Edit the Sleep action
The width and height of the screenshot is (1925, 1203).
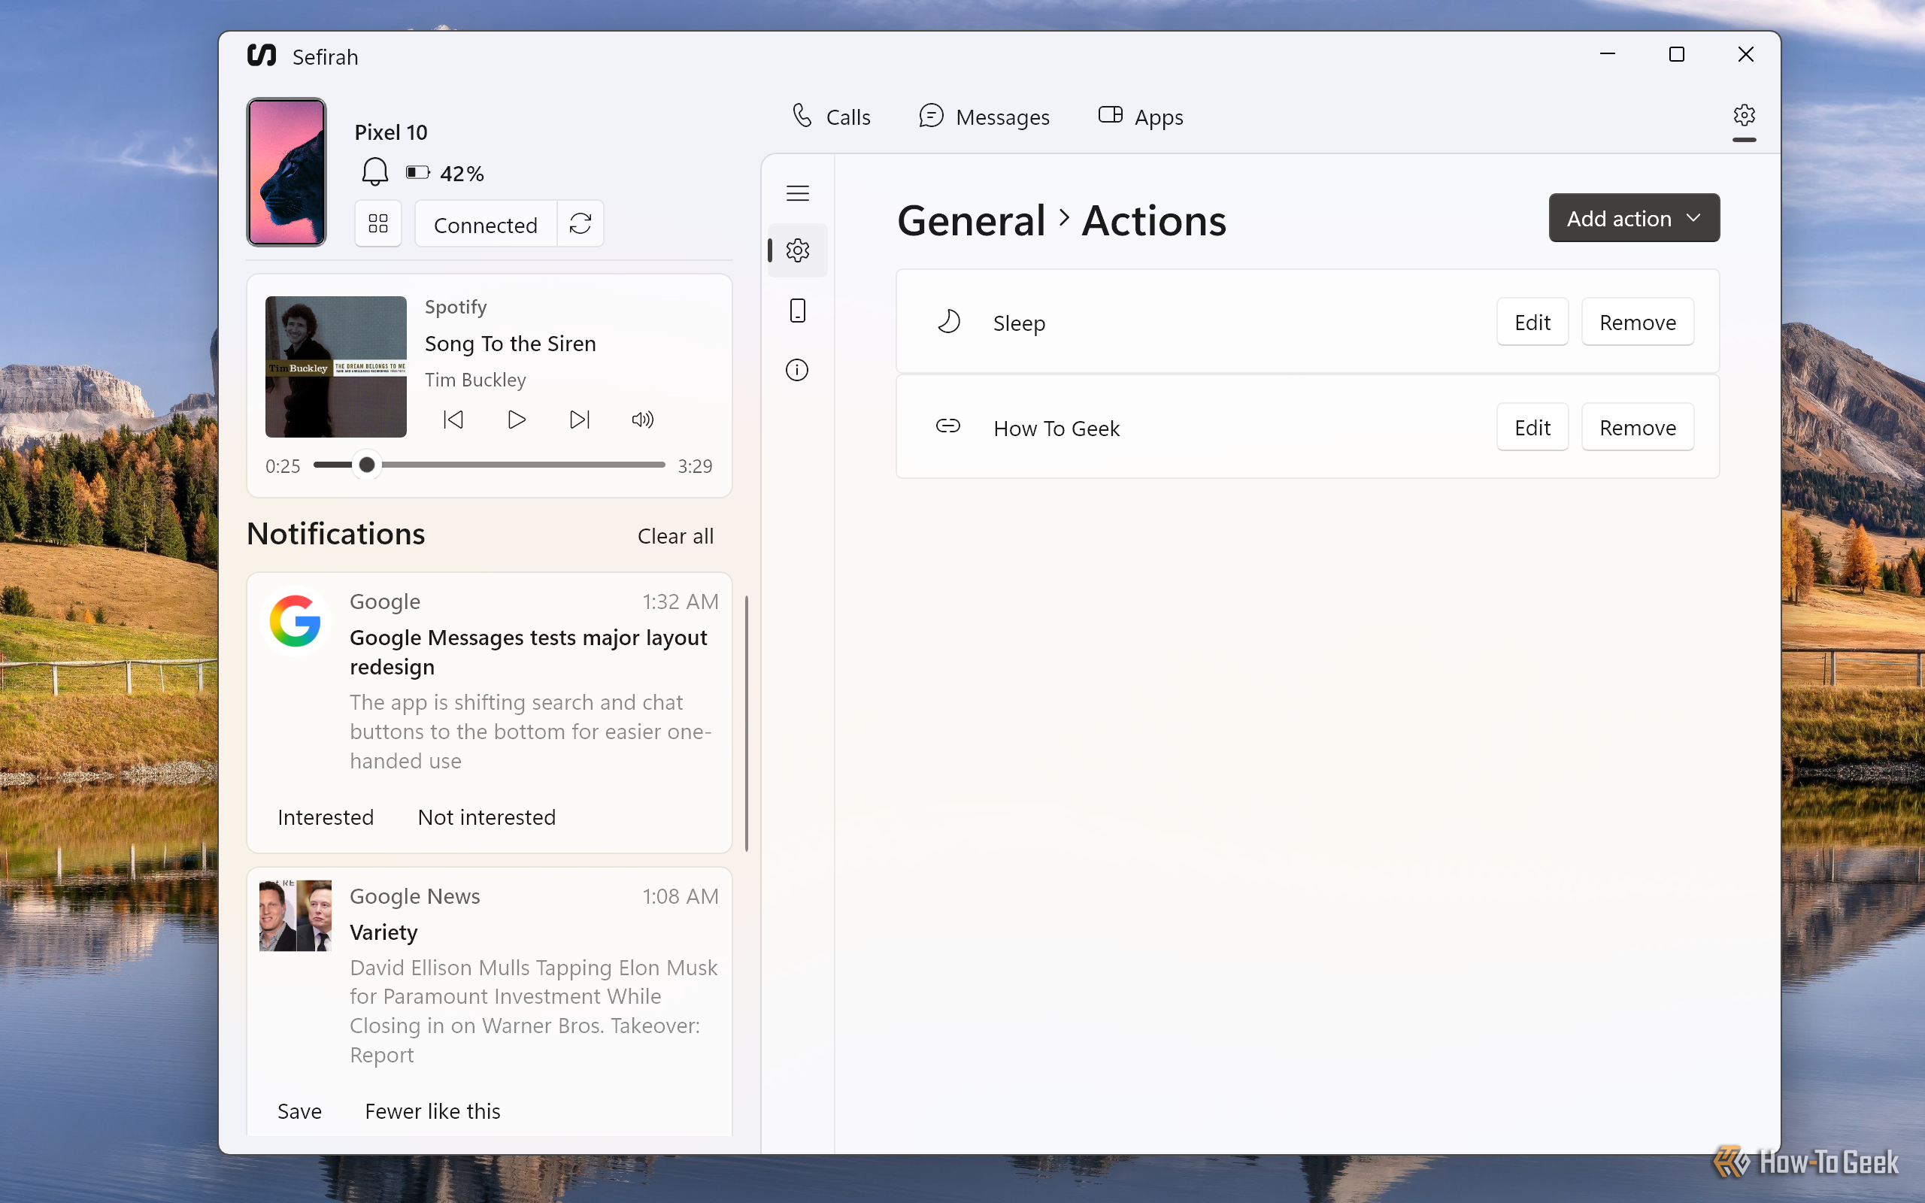[x=1532, y=323]
